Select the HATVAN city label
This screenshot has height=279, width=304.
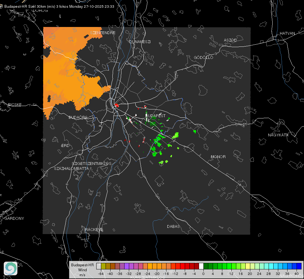[287, 33]
